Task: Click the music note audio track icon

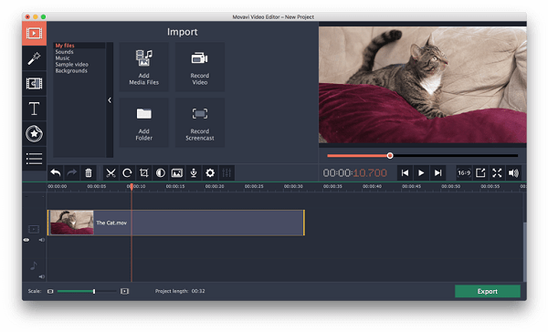Action: [x=34, y=265]
